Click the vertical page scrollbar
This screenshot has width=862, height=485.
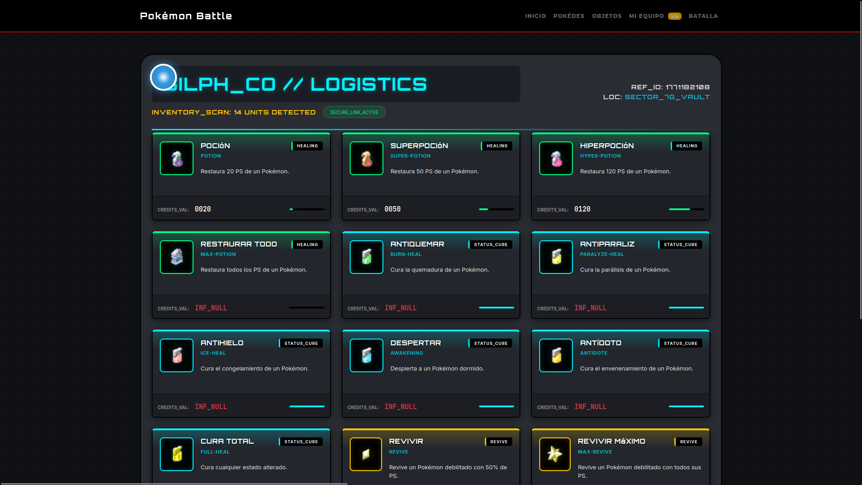click(861, 159)
